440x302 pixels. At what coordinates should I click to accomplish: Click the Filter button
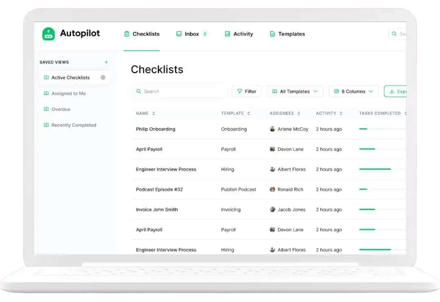[x=246, y=91]
